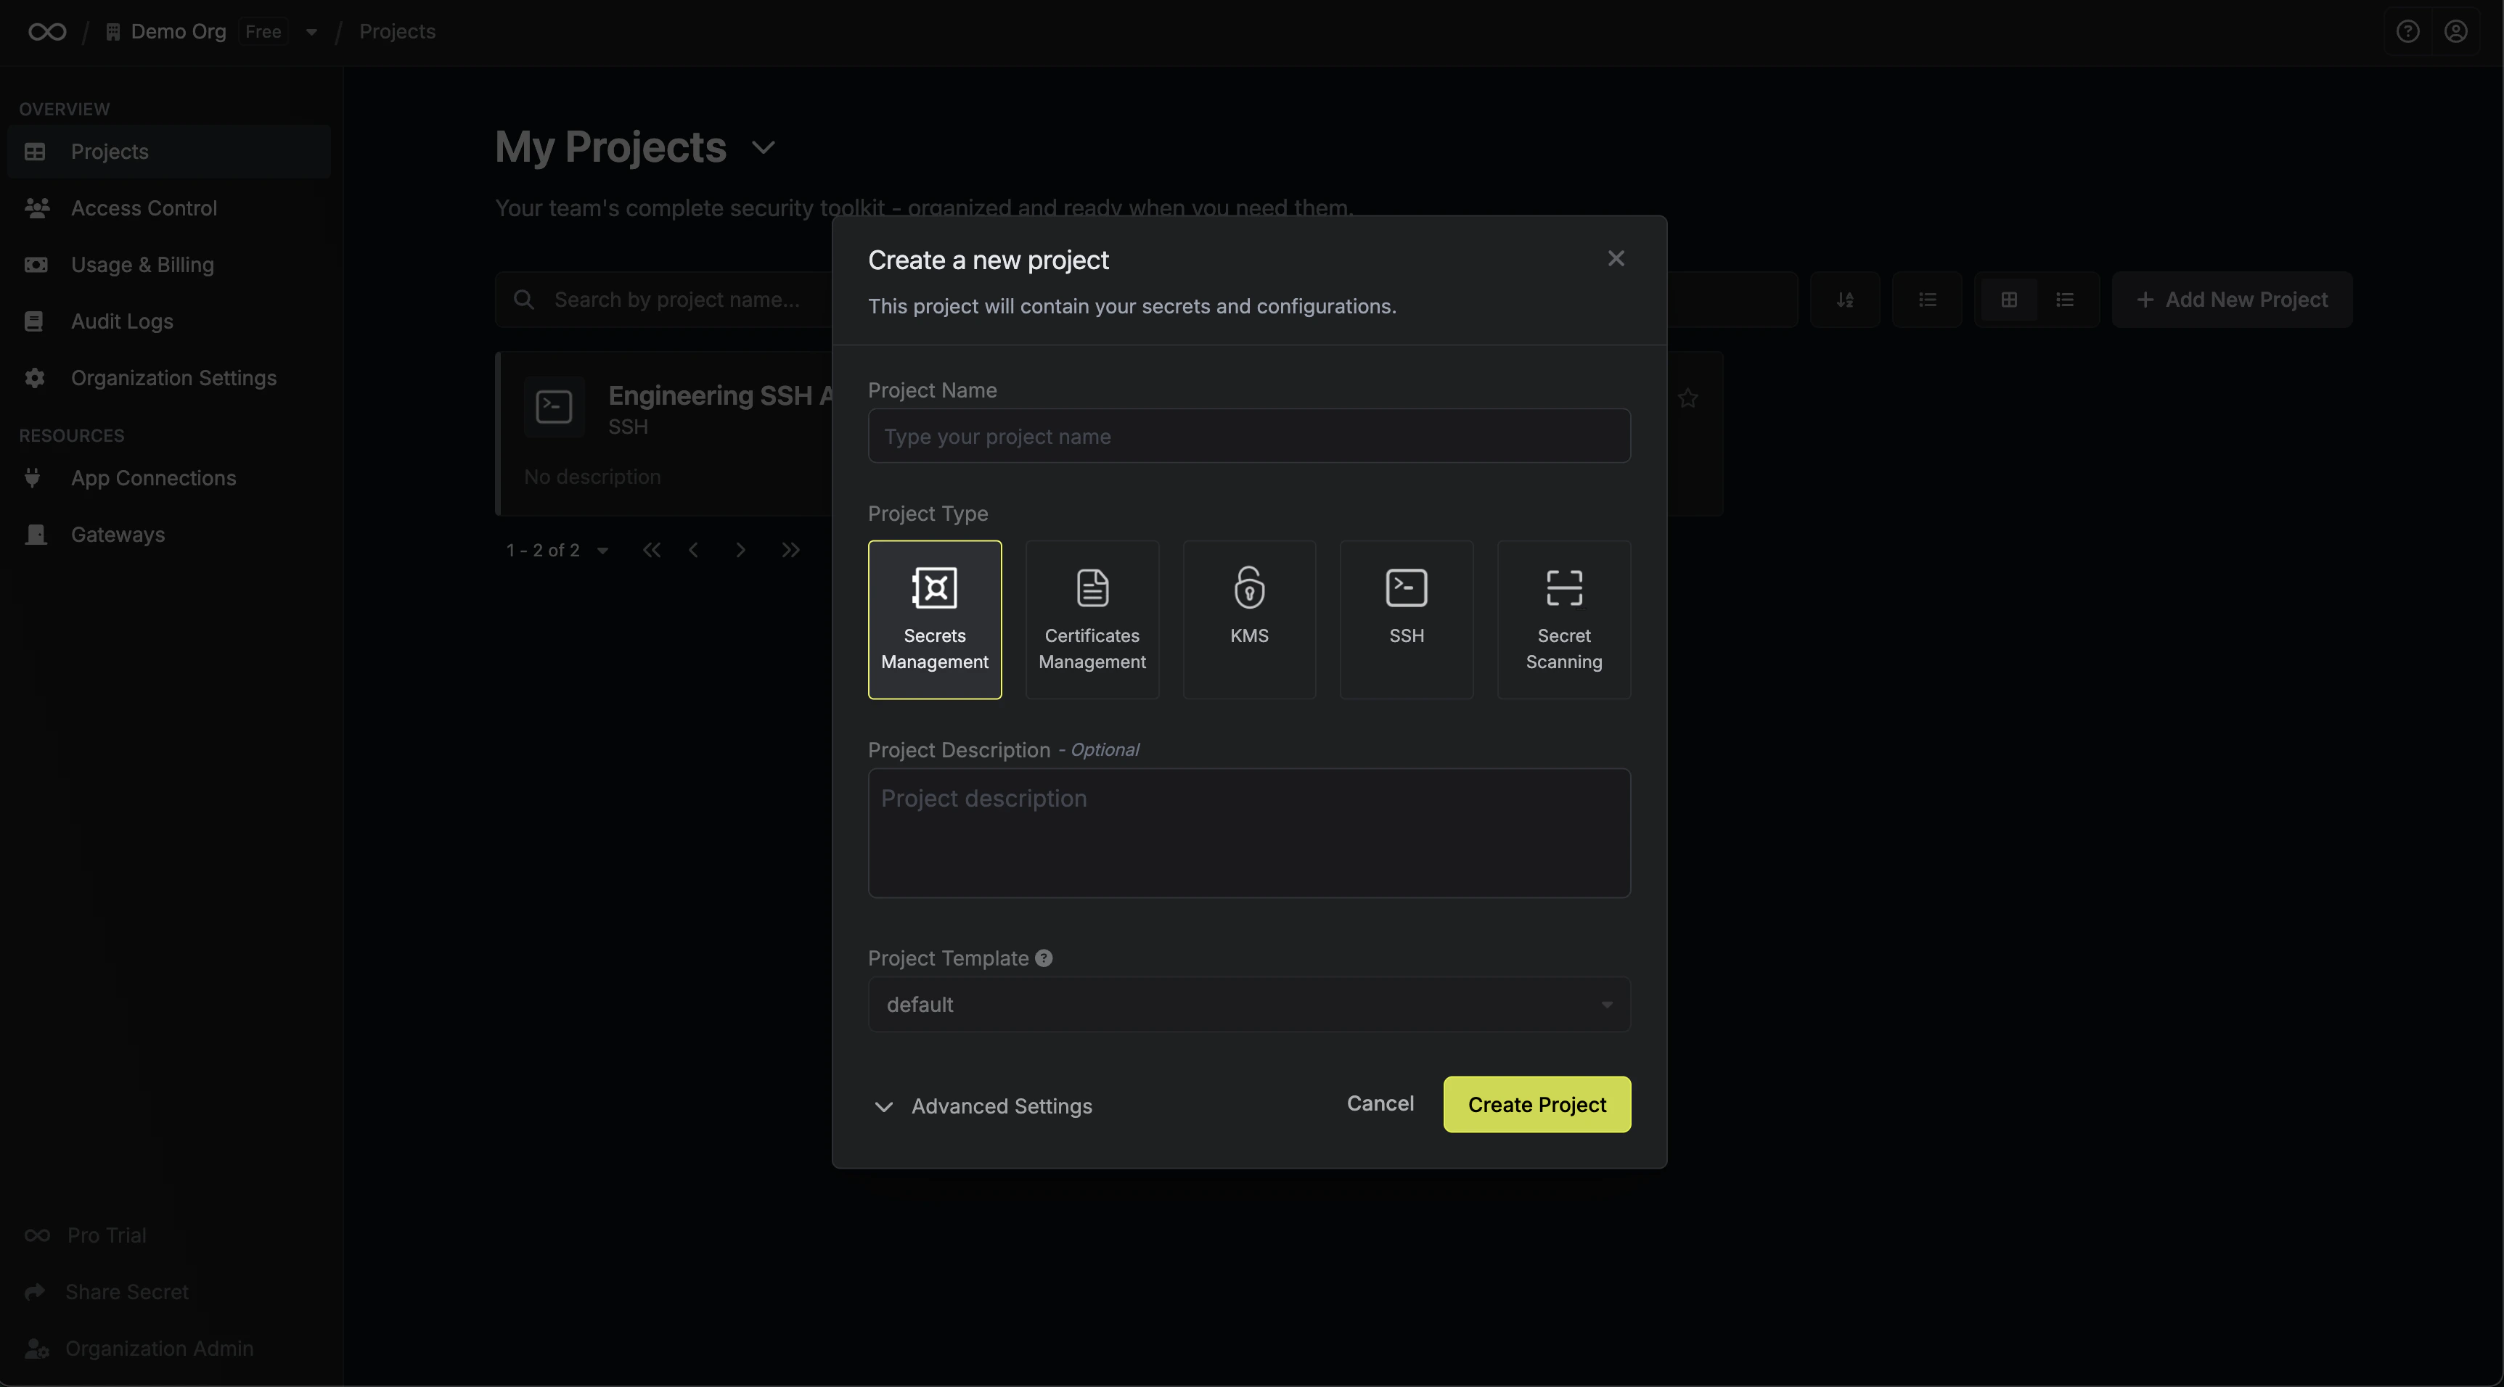Open the rows per page dropdown
The width and height of the screenshot is (2504, 1387).
602,551
